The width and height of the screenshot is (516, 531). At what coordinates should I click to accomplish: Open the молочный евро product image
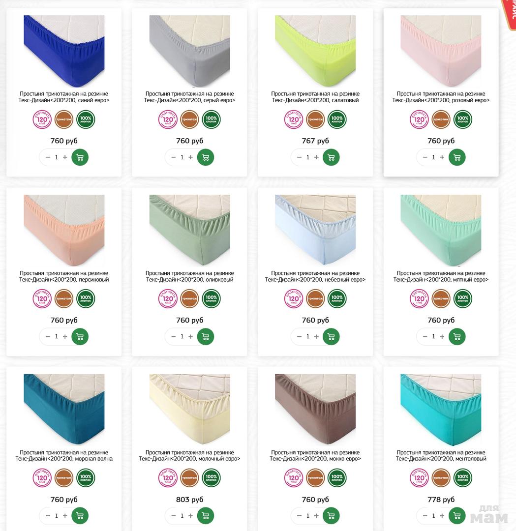coord(190,409)
